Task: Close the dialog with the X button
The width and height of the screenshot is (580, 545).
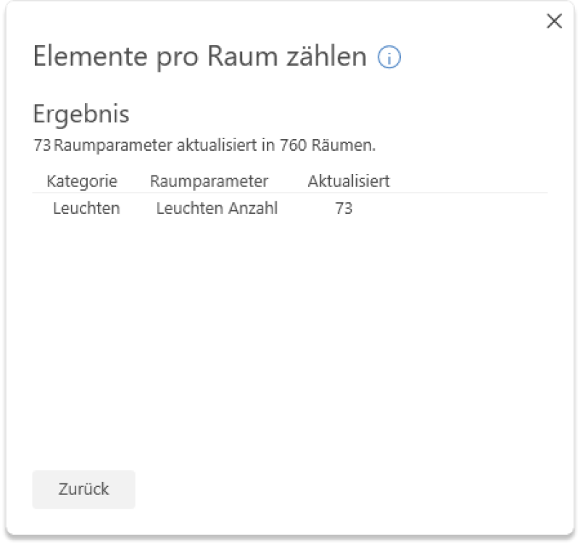Action: (x=554, y=22)
